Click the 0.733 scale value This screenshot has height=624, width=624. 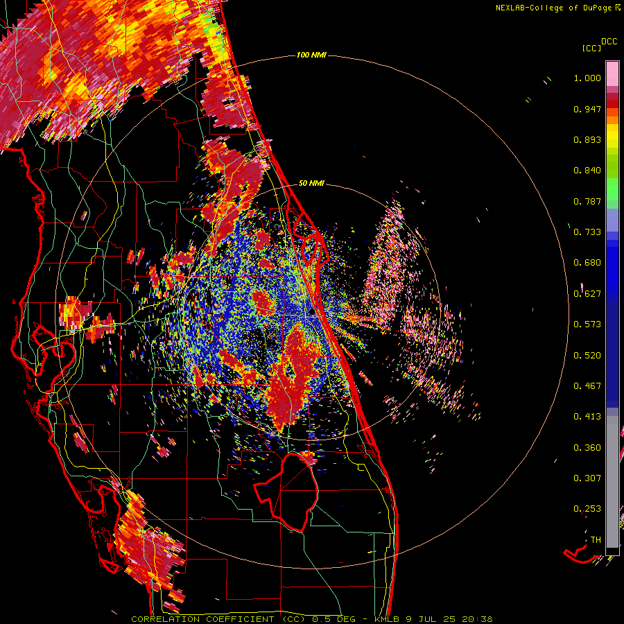pyautogui.click(x=587, y=232)
